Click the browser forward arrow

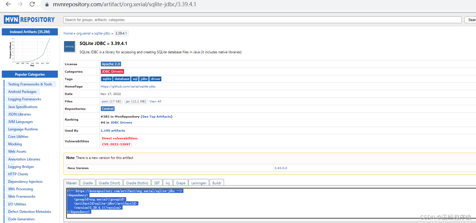point(20,4)
